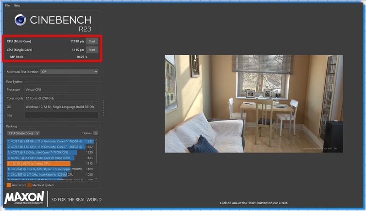Expand the Details dropdown arrow
The image size is (366, 211).
coord(96,133)
